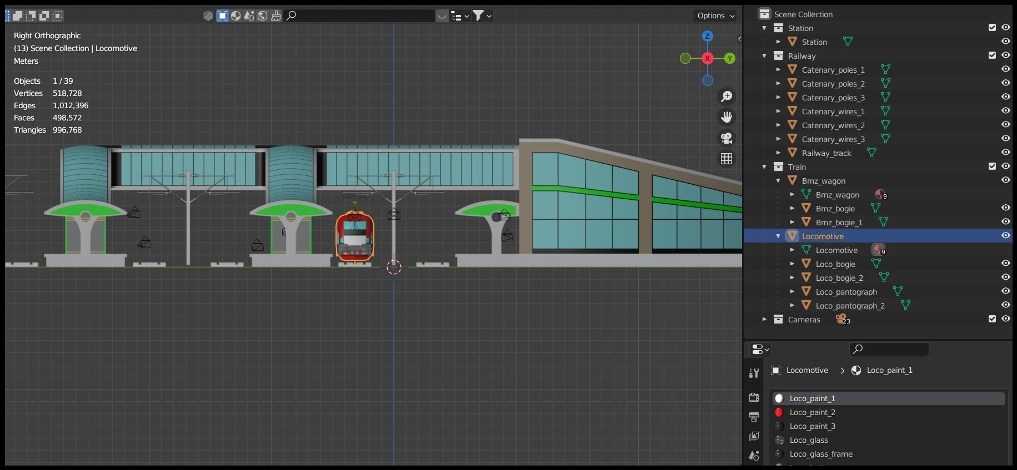Click the droplets particle icon in header
Image resolution: width=1017 pixels, height=470 pixels.
(x=249, y=16)
